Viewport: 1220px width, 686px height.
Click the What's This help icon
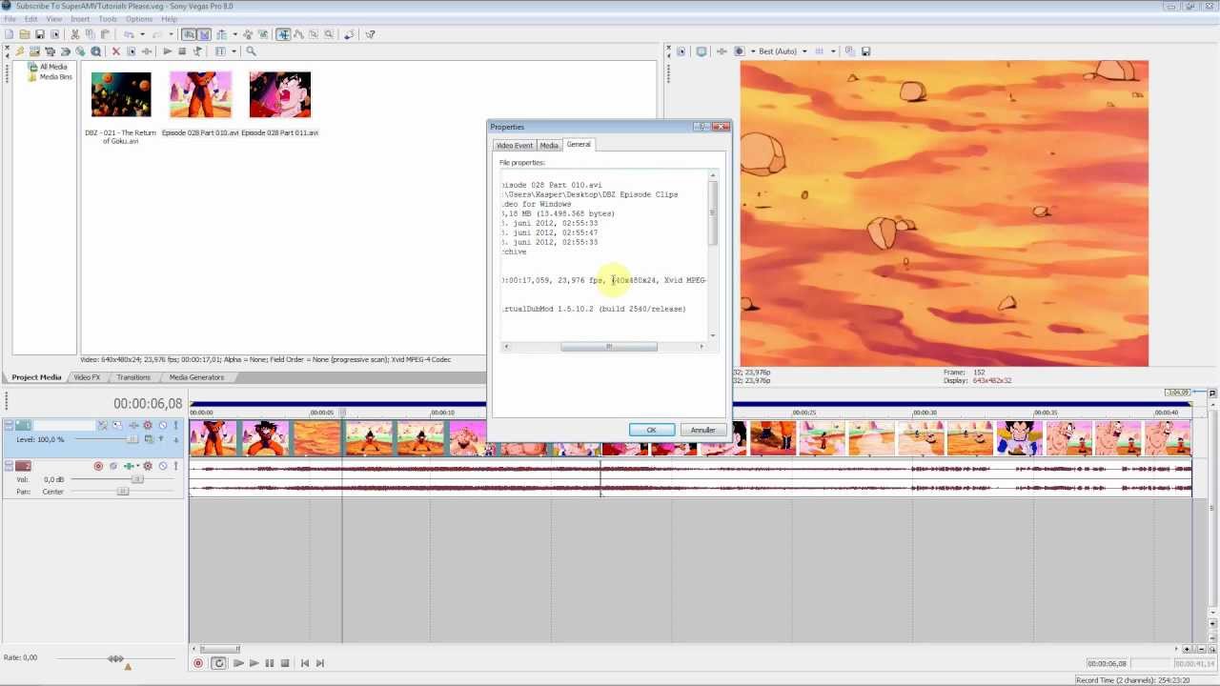(x=370, y=34)
